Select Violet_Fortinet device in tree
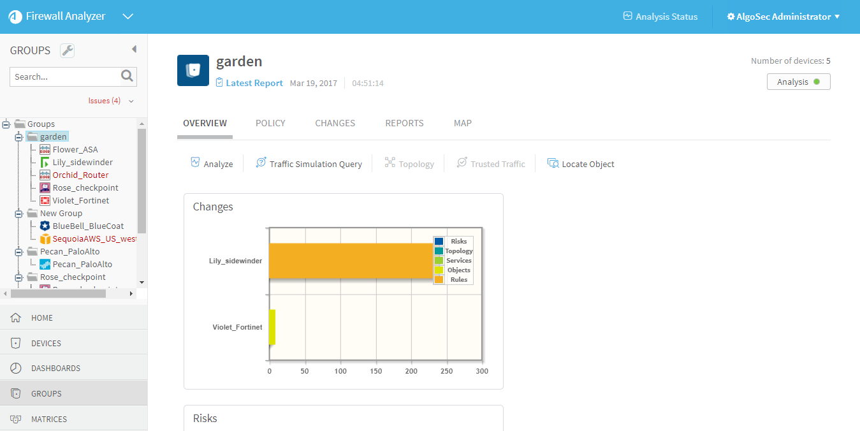The height and width of the screenshot is (431, 860). 80,200
